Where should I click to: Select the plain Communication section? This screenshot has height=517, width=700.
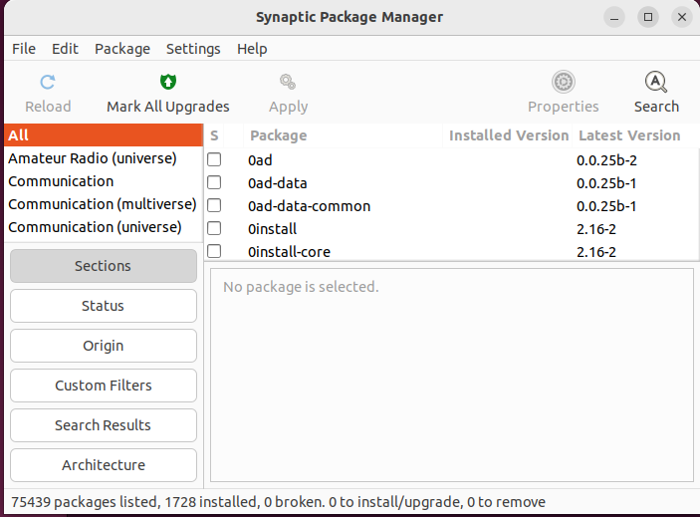[104, 181]
